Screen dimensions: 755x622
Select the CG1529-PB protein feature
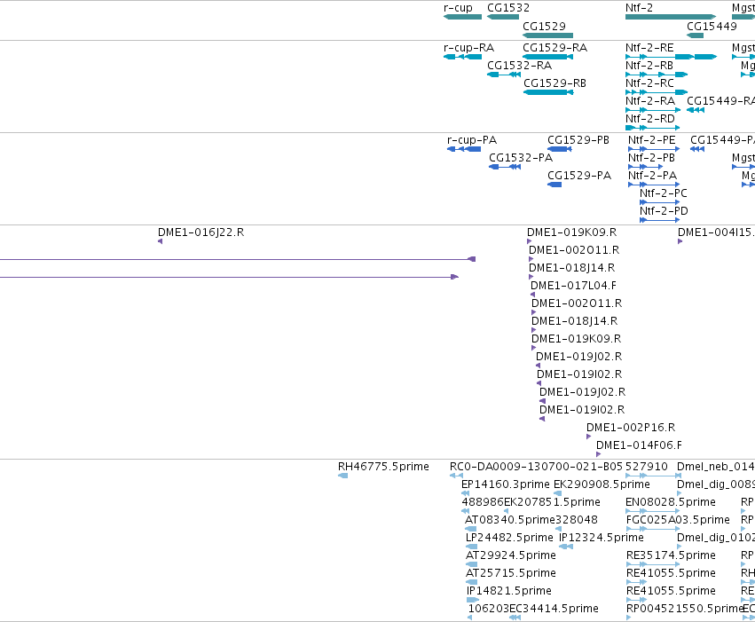pyautogui.click(x=560, y=149)
